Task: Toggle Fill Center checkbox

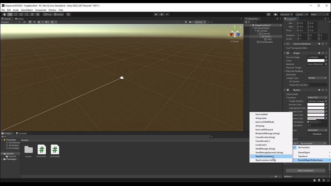Action: 309,82
